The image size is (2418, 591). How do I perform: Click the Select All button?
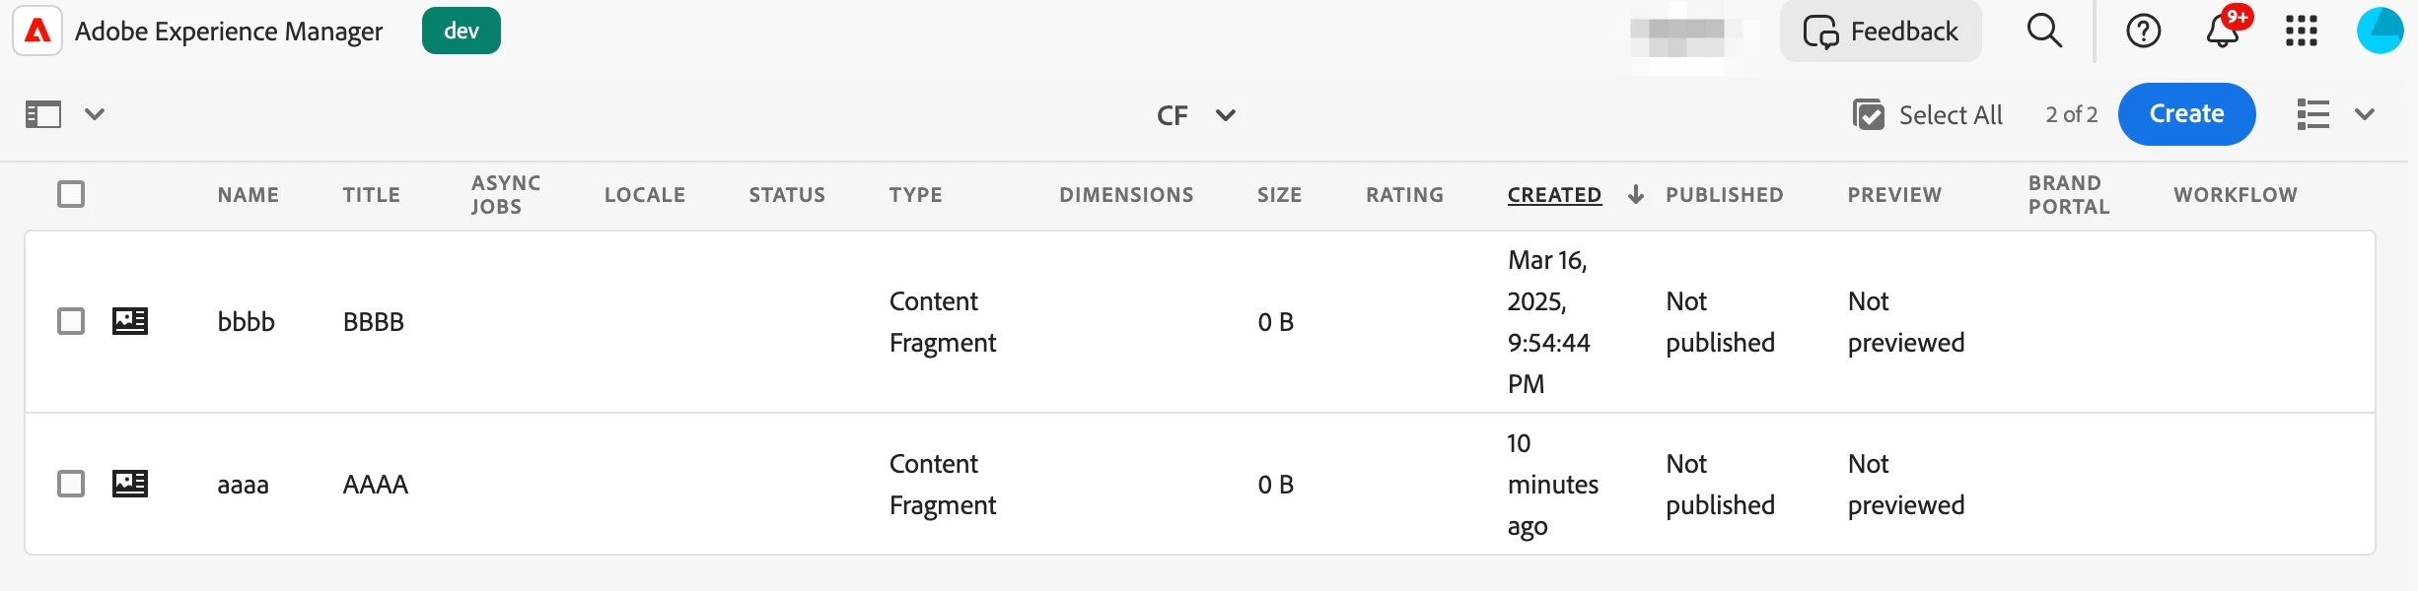coord(1928,115)
